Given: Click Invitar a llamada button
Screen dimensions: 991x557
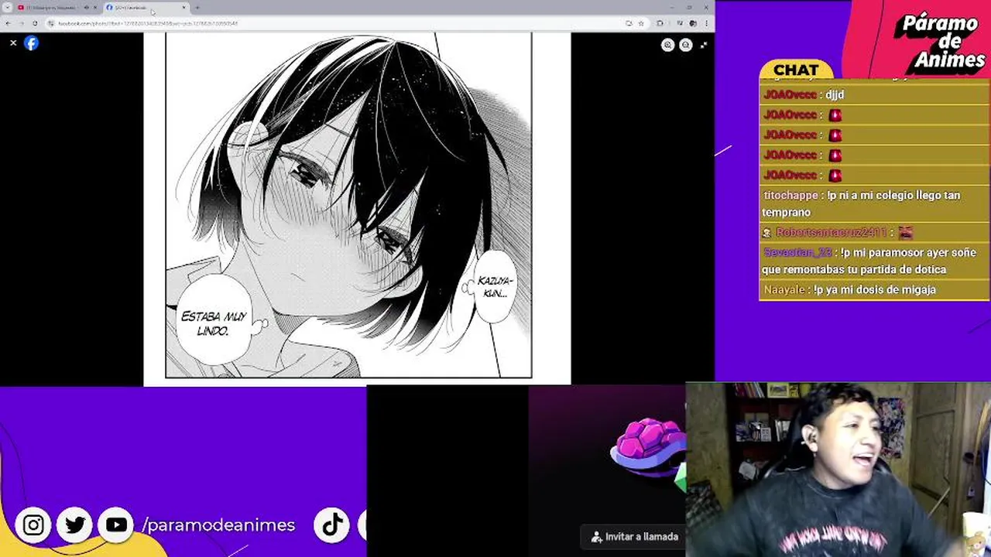Looking at the screenshot, I should click(635, 536).
